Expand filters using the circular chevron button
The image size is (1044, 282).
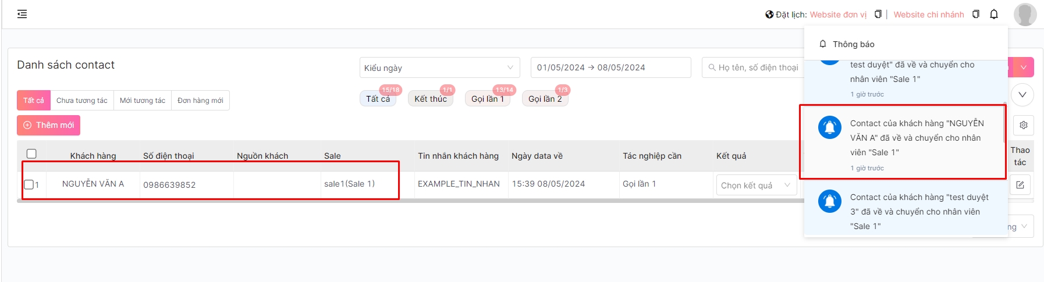point(1022,95)
